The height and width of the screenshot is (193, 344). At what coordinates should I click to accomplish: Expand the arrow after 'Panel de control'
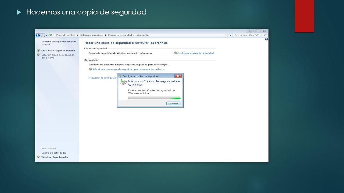click(x=78, y=35)
